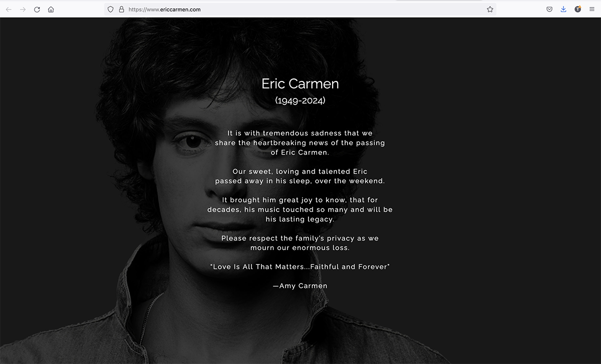Click the line "decades, his music touched so many and will be"
The image size is (601, 364).
[300, 209]
